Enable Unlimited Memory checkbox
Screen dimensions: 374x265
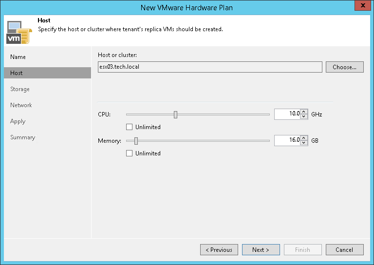(x=129, y=153)
